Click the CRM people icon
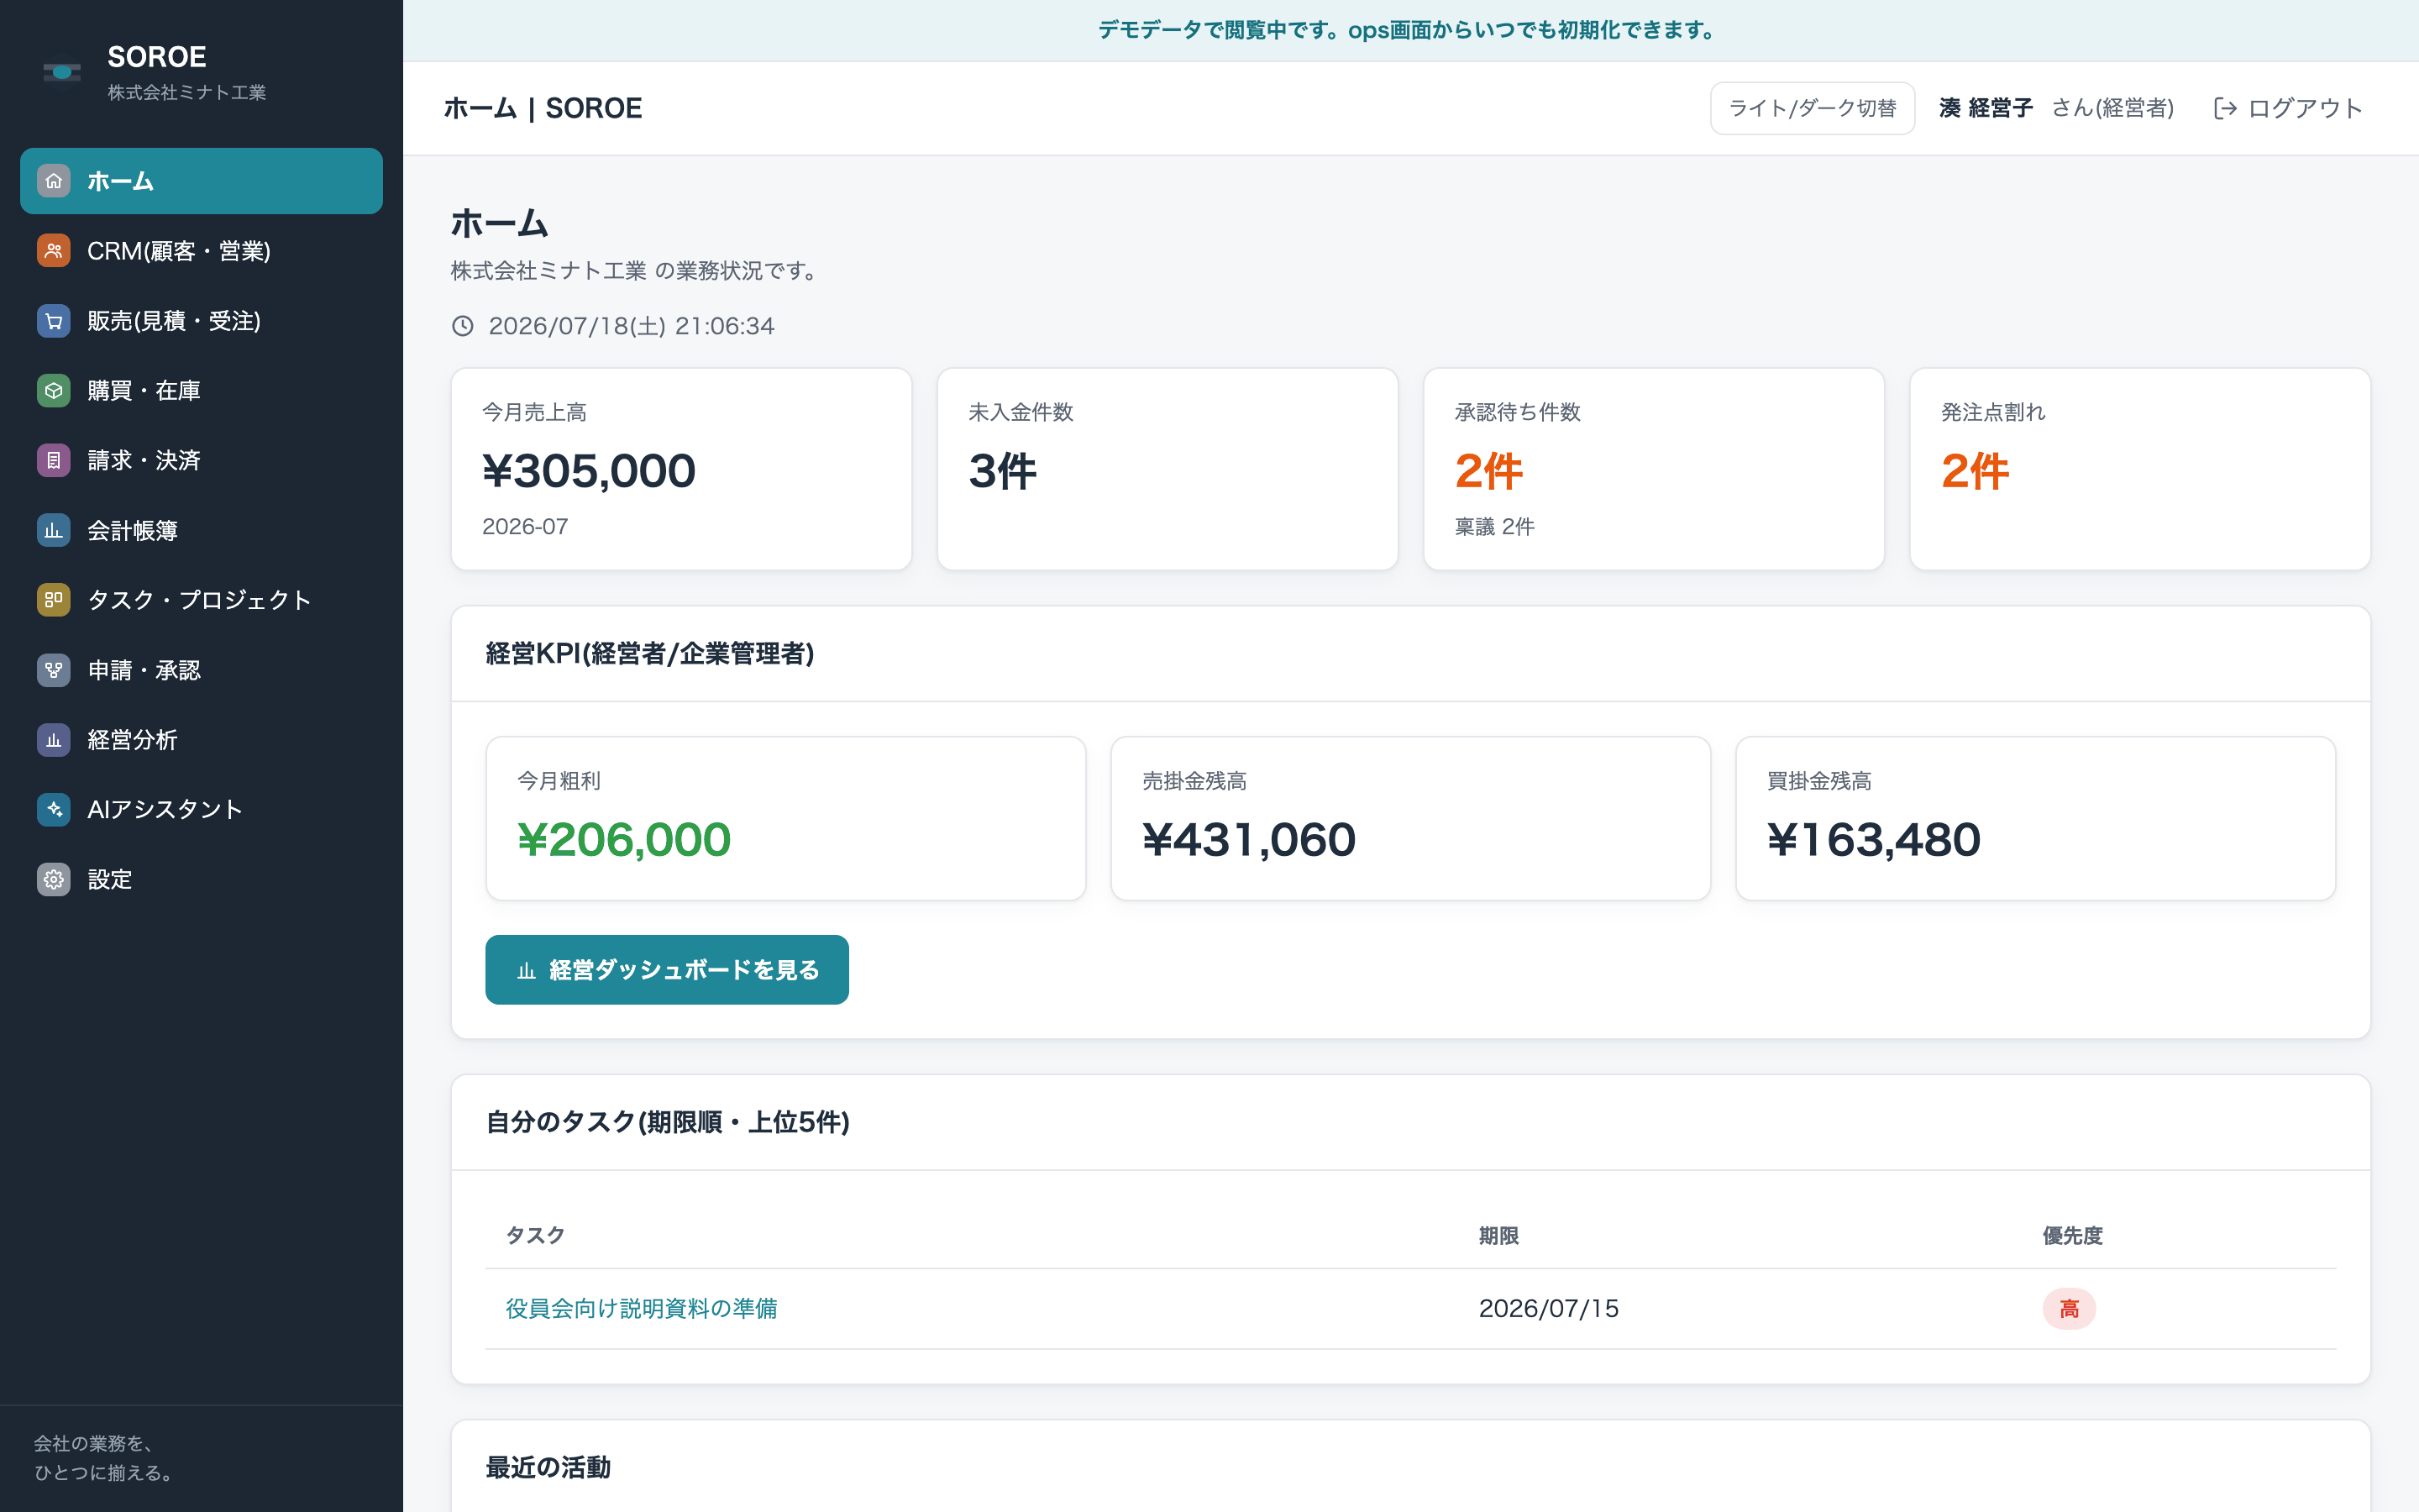The image size is (2419, 1512). [54, 251]
